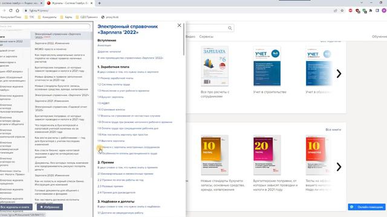The height and width of the screenshot is (217, 387).
Task: Open the pink 20 book cover
Action: pos(267,155)
